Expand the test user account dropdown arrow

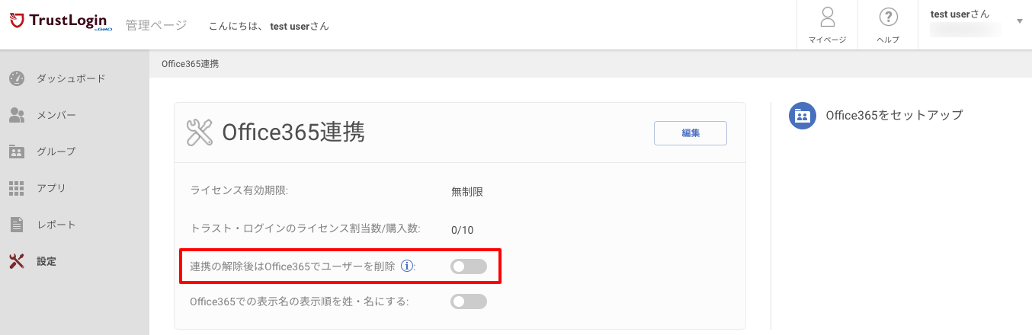(1020, 21)
